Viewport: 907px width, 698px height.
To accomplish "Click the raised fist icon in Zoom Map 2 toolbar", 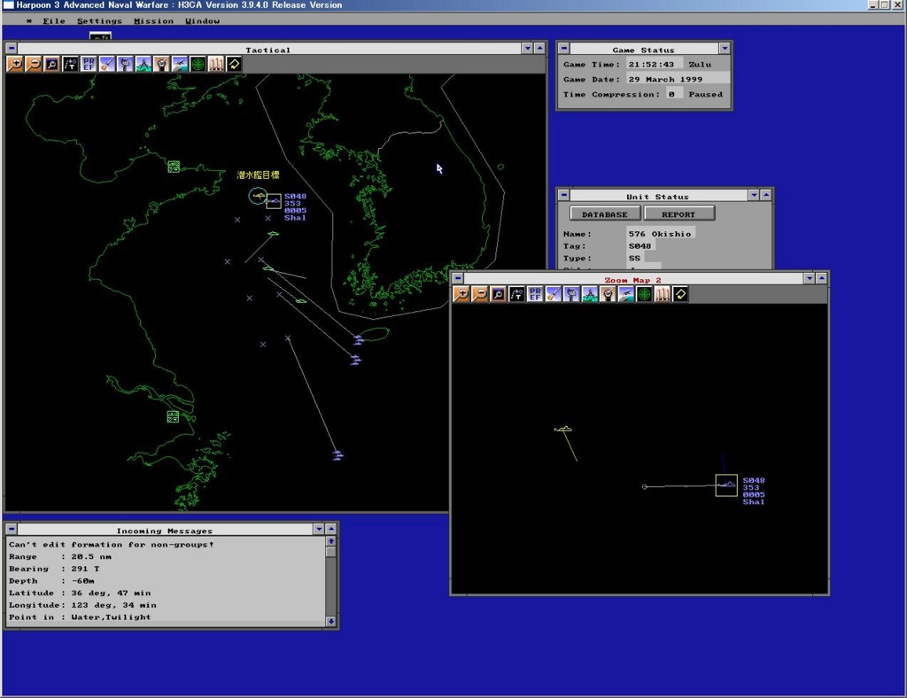I will tap(571, 294).
